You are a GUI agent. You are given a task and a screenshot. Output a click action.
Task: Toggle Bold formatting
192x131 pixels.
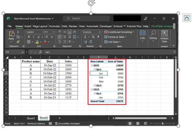[28, 37]
